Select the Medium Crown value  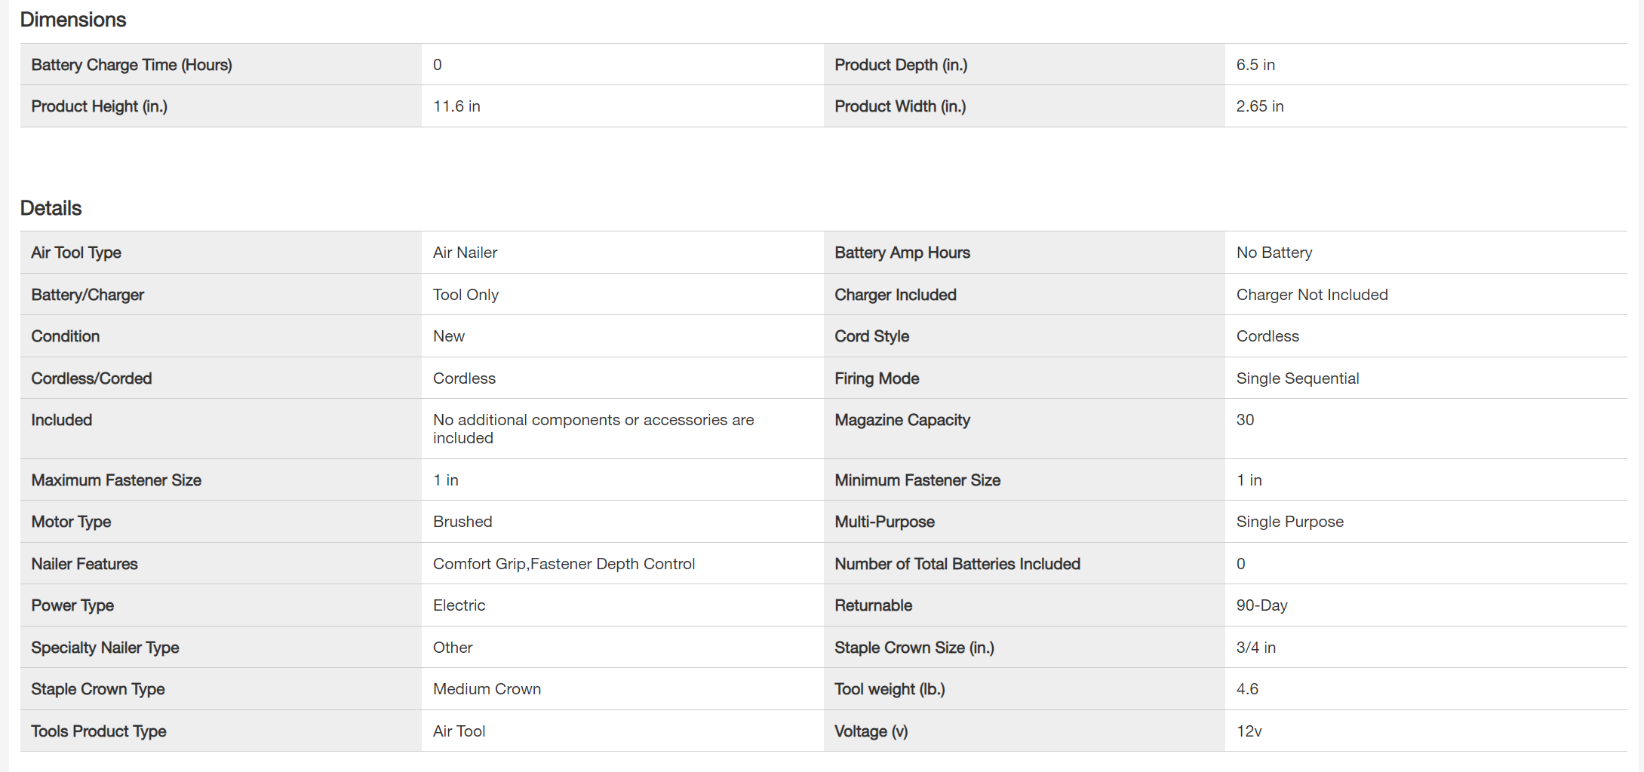[x=486, y=689]
